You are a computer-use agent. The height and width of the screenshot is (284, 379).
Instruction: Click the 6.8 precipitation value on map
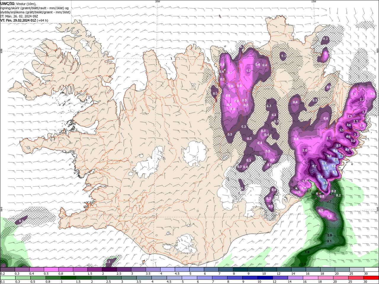pos(325,183)
